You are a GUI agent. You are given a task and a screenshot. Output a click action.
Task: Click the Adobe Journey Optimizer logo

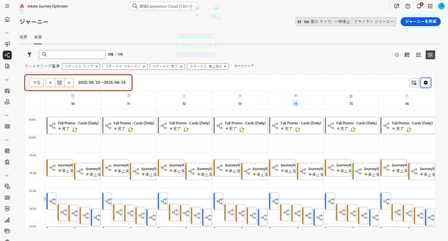coord(22,6)
